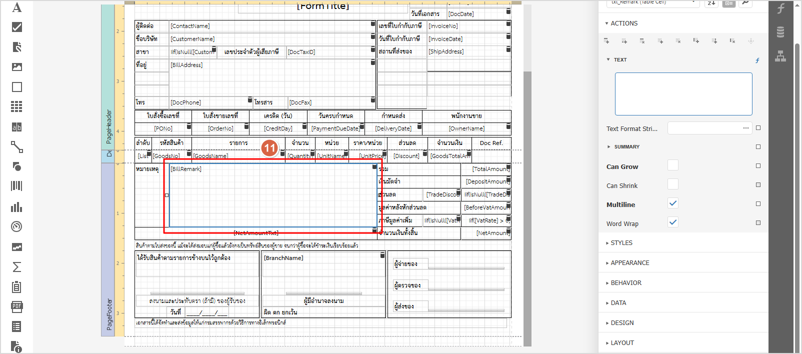802x354 pixels.
Task: Select the Table control tool
Action: coord(17,106)
